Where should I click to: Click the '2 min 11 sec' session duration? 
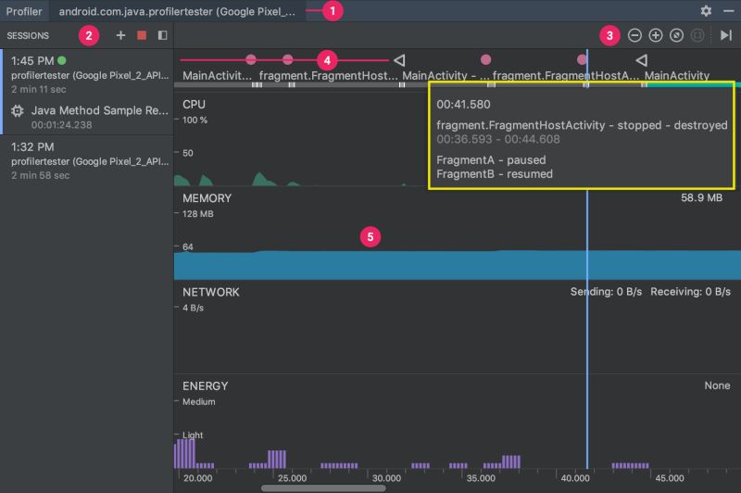pos(39,89)
